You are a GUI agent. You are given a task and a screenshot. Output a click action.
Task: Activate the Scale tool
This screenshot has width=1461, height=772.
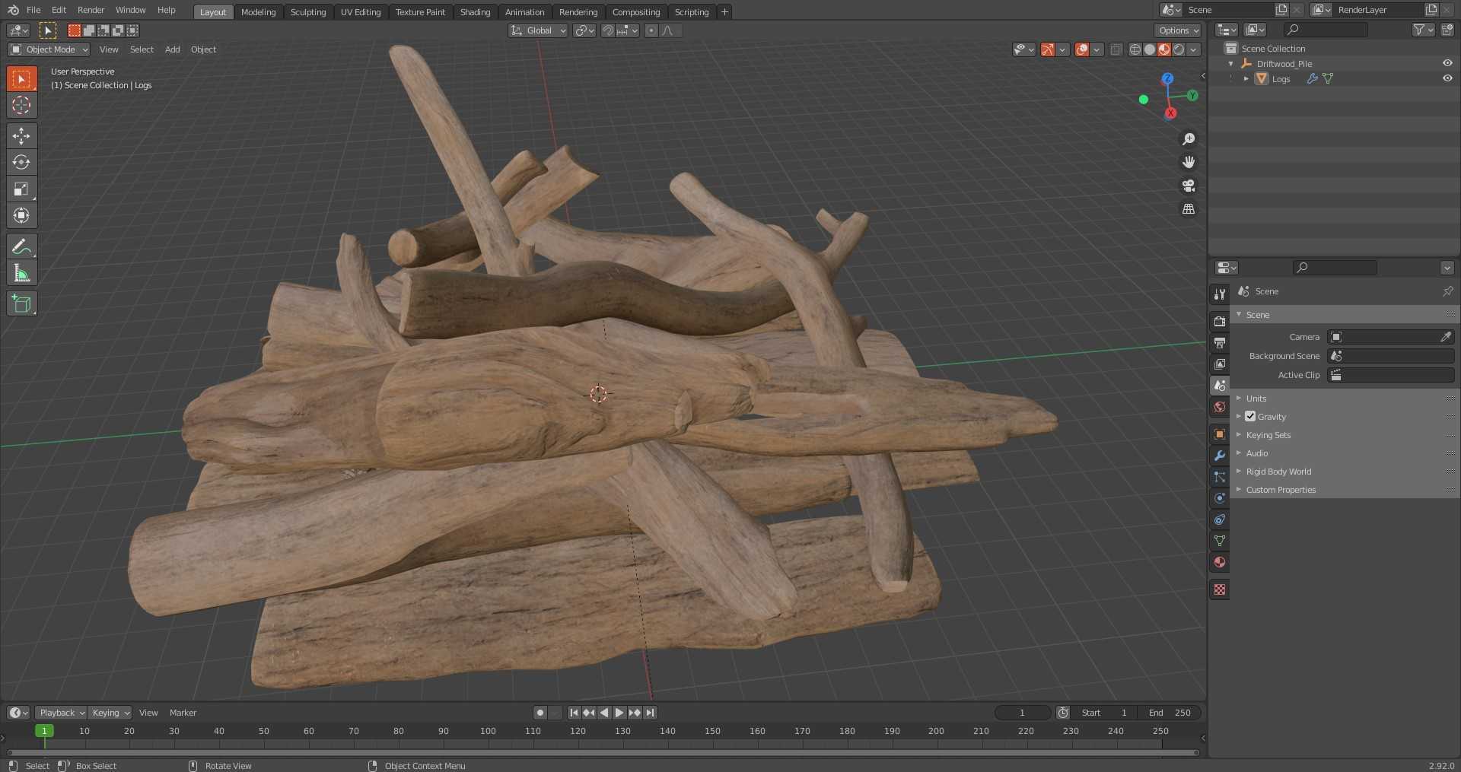point(21,189)
